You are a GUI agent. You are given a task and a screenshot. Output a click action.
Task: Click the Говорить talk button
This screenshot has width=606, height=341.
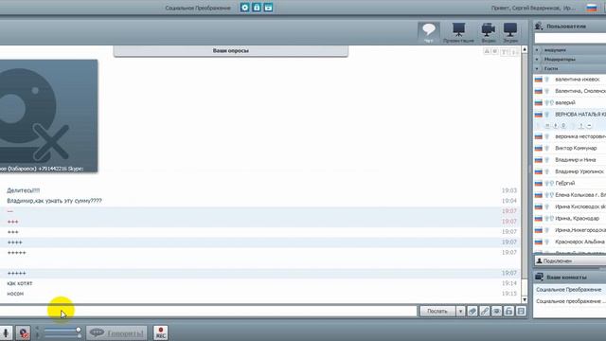pyautogui.click(x=116, y=332)
